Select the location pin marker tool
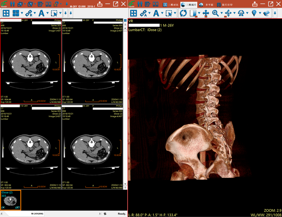282x217 pixels. point(254,13)
